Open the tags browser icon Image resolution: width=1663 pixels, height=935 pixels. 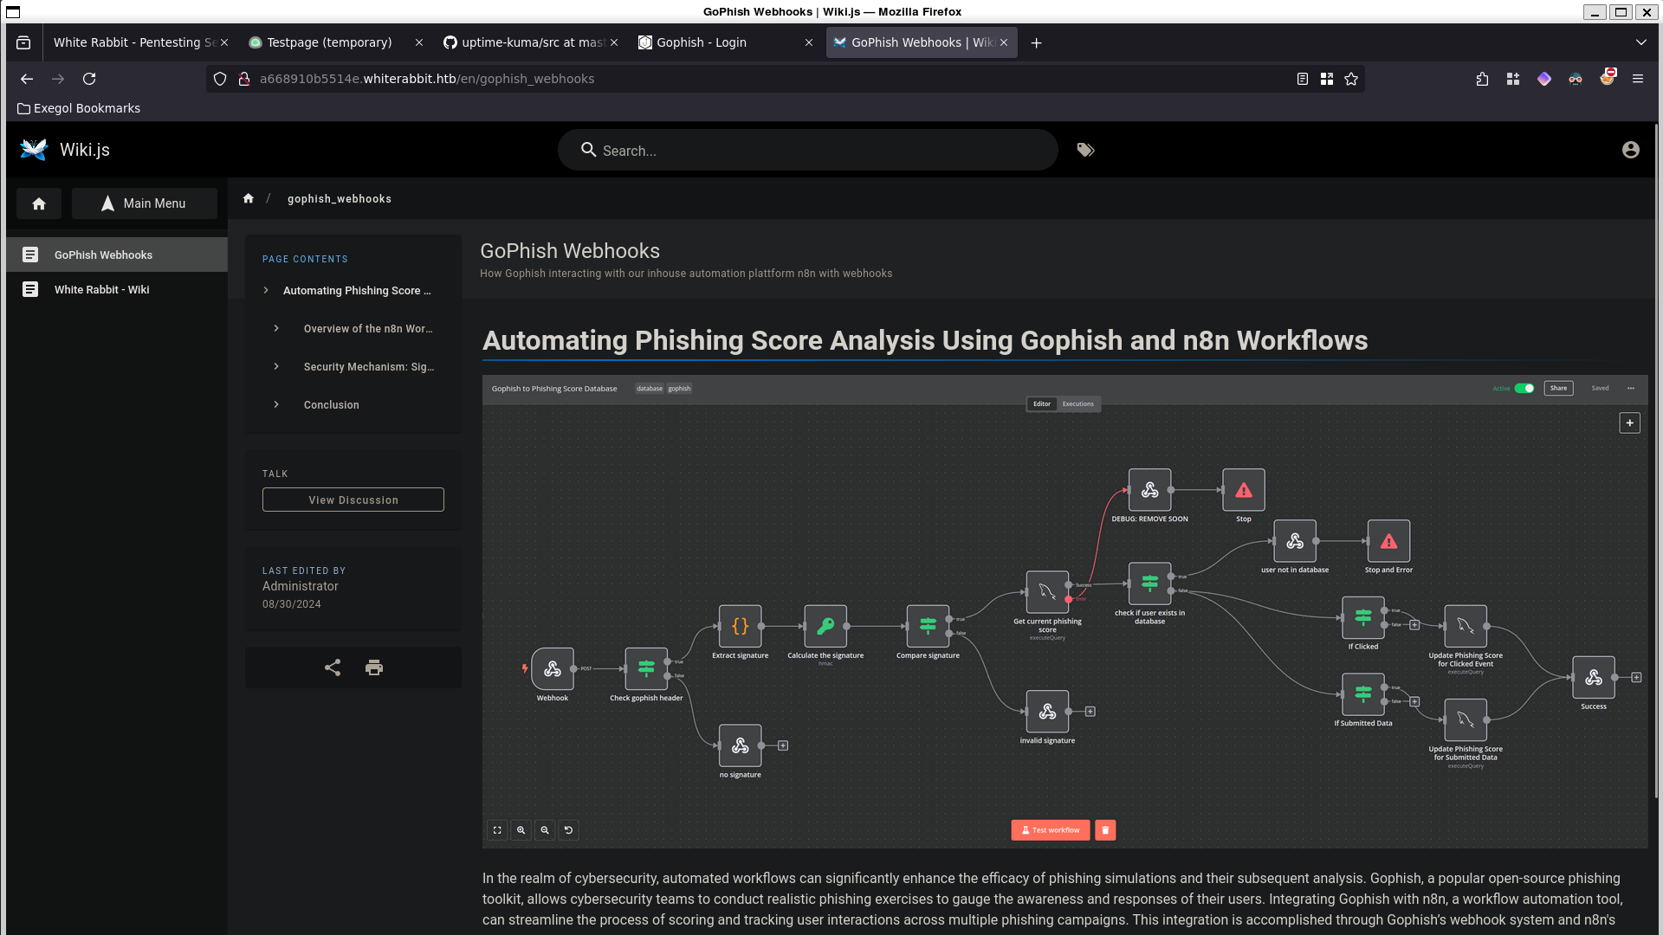[x=1085, y=150]
